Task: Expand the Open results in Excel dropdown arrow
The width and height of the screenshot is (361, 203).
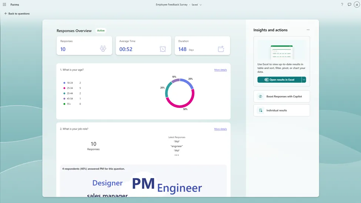Action: pos(304,80)
